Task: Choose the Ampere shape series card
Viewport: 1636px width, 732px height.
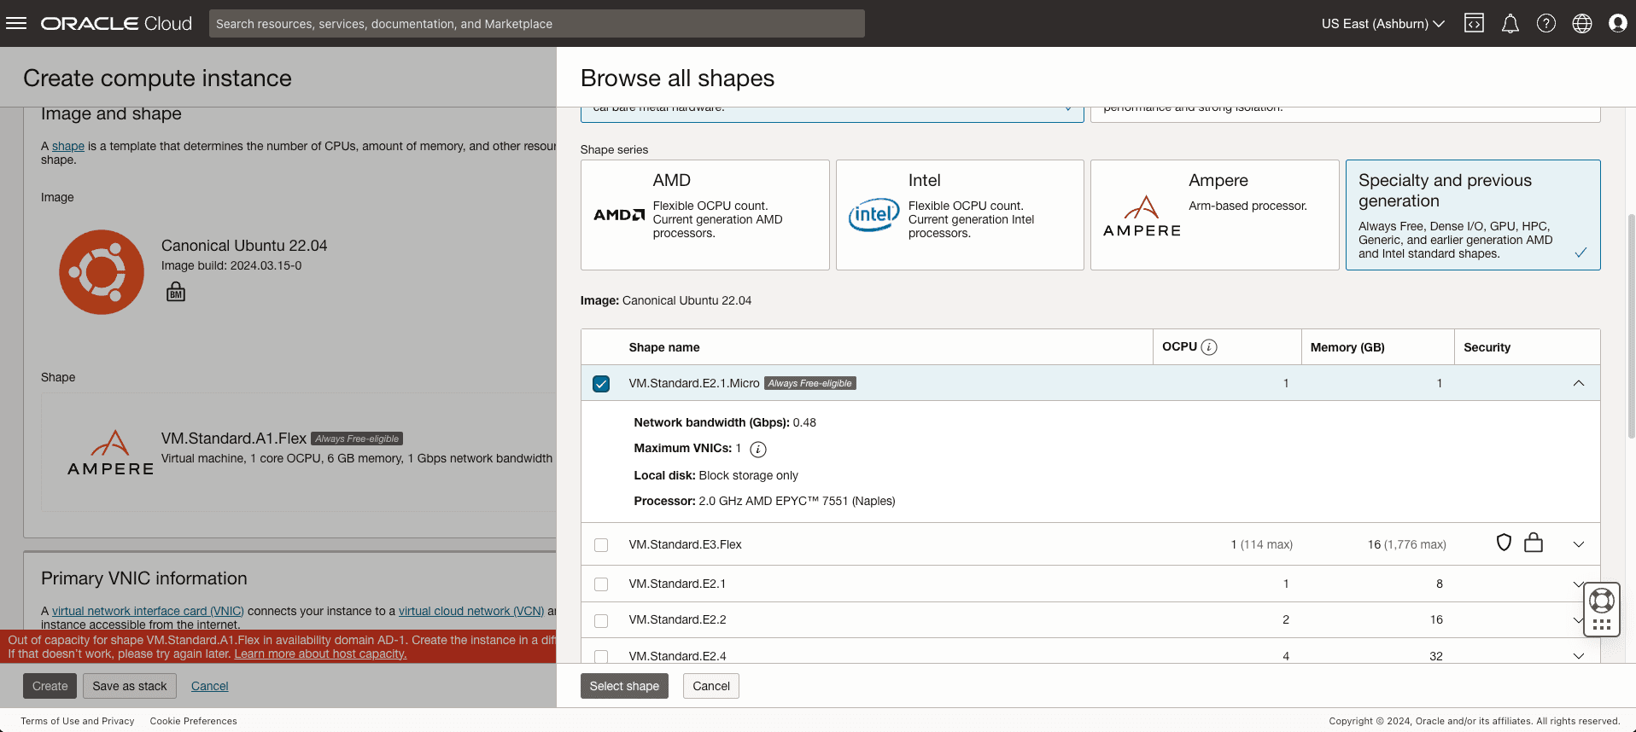Action: [x=1213, y=215]
